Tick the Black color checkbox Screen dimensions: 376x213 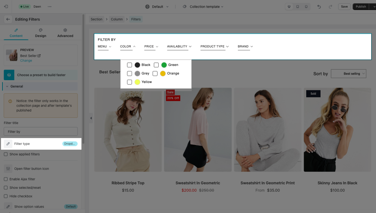130,65
